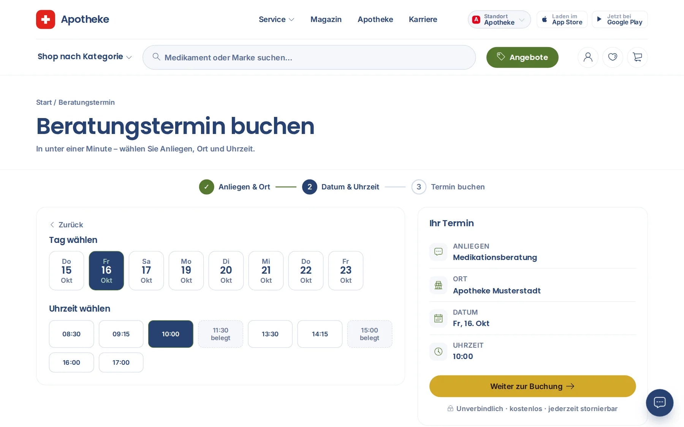The height and width of the screenshot is (427, 684).
Task: Go back with the Zurück link
Action: point(66,225)
